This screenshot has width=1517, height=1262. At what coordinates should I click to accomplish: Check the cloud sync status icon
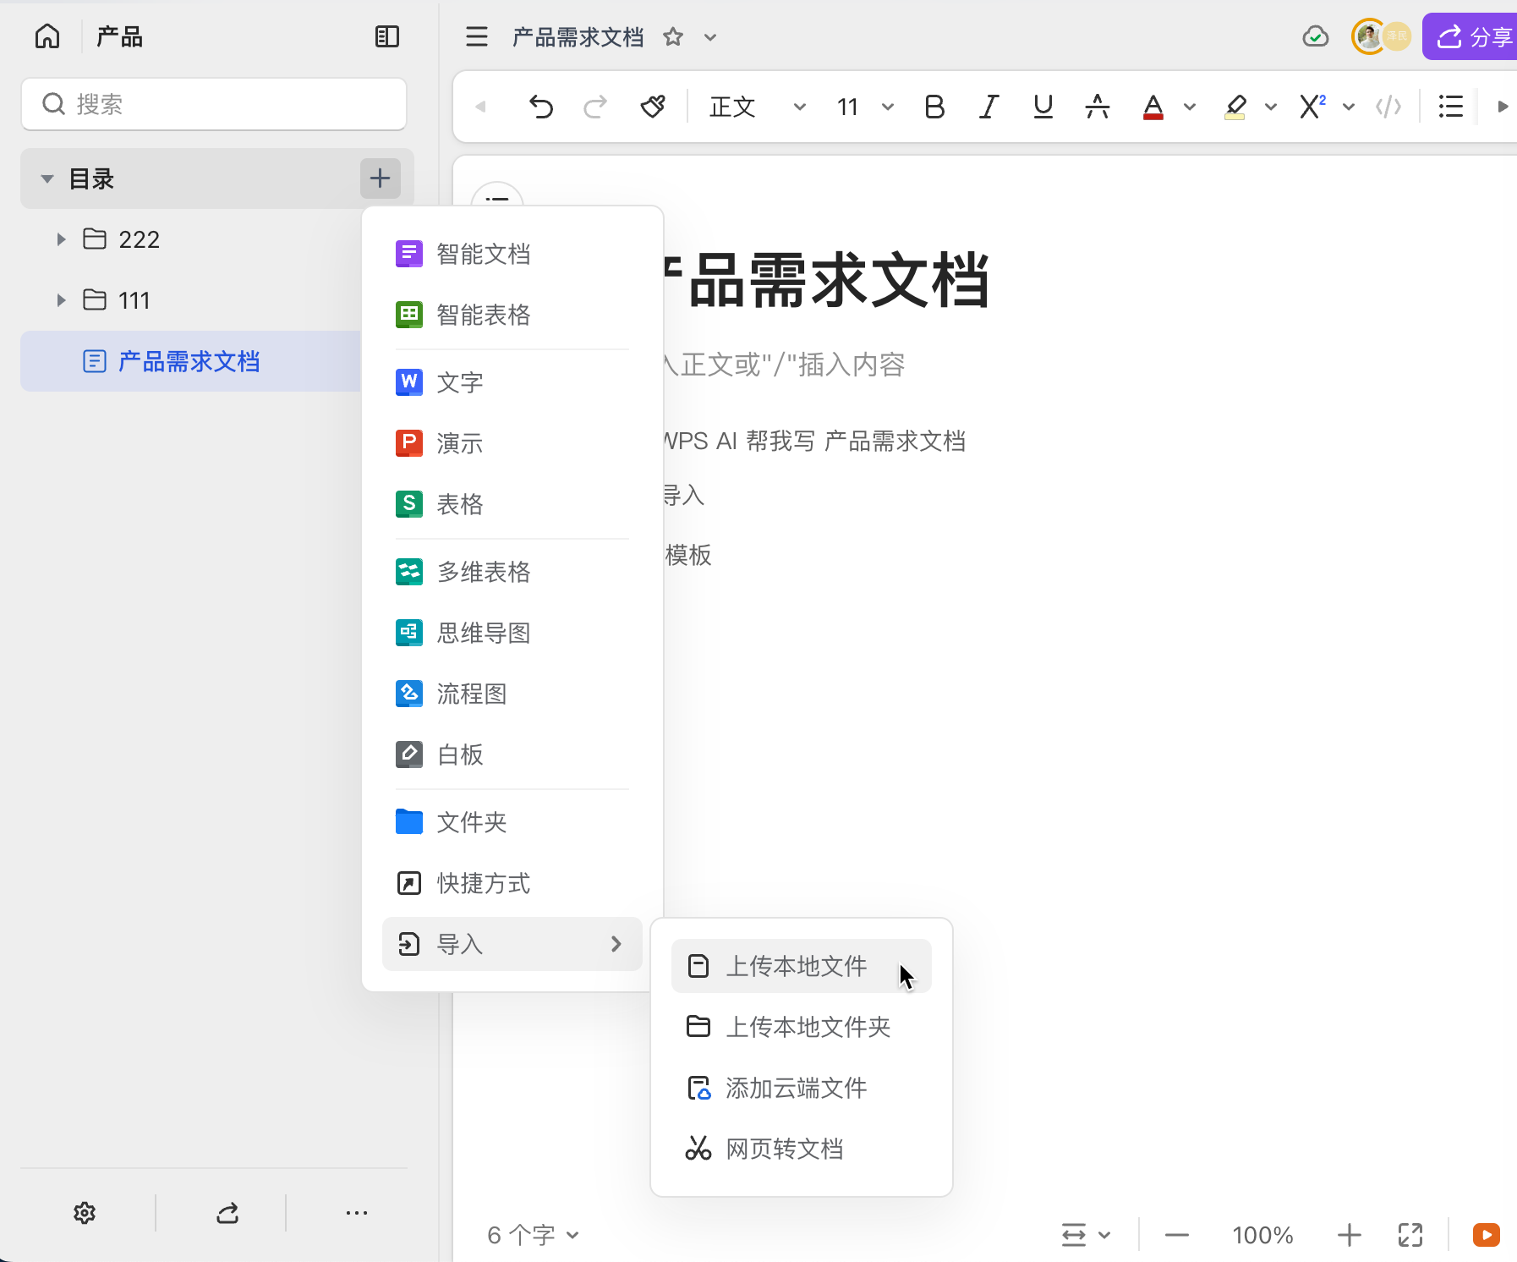click(1316, 36)
